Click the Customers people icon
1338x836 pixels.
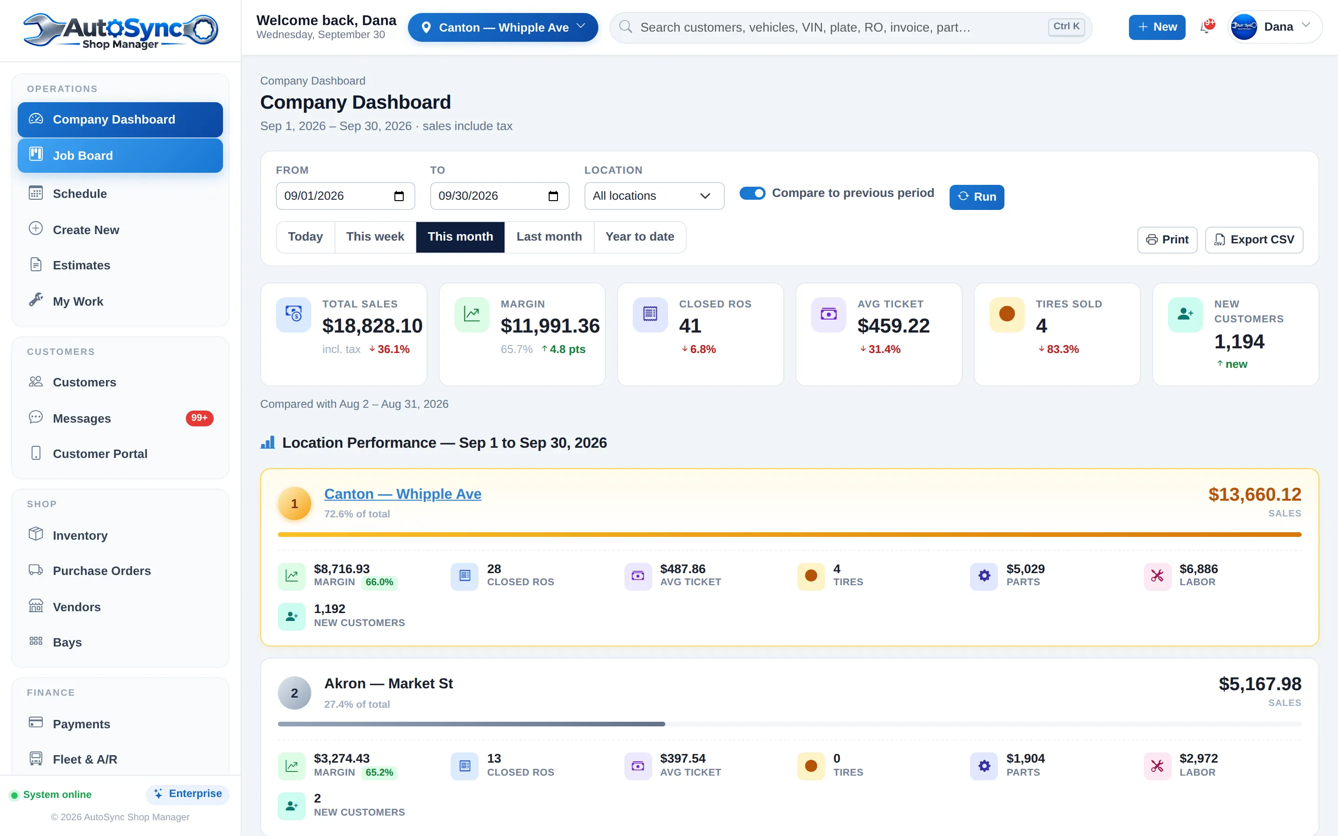[x=36, y=381]
